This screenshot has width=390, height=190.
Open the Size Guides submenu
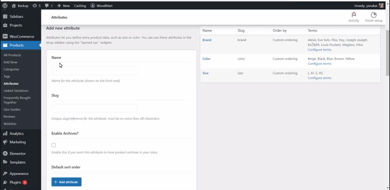(12, 109)
